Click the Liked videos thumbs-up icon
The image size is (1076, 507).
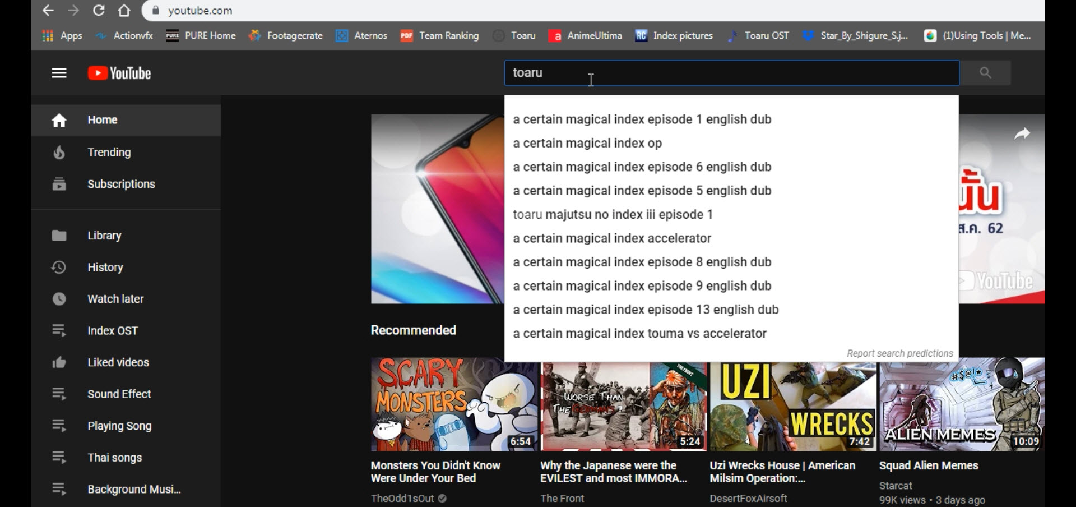coord(59,362)
